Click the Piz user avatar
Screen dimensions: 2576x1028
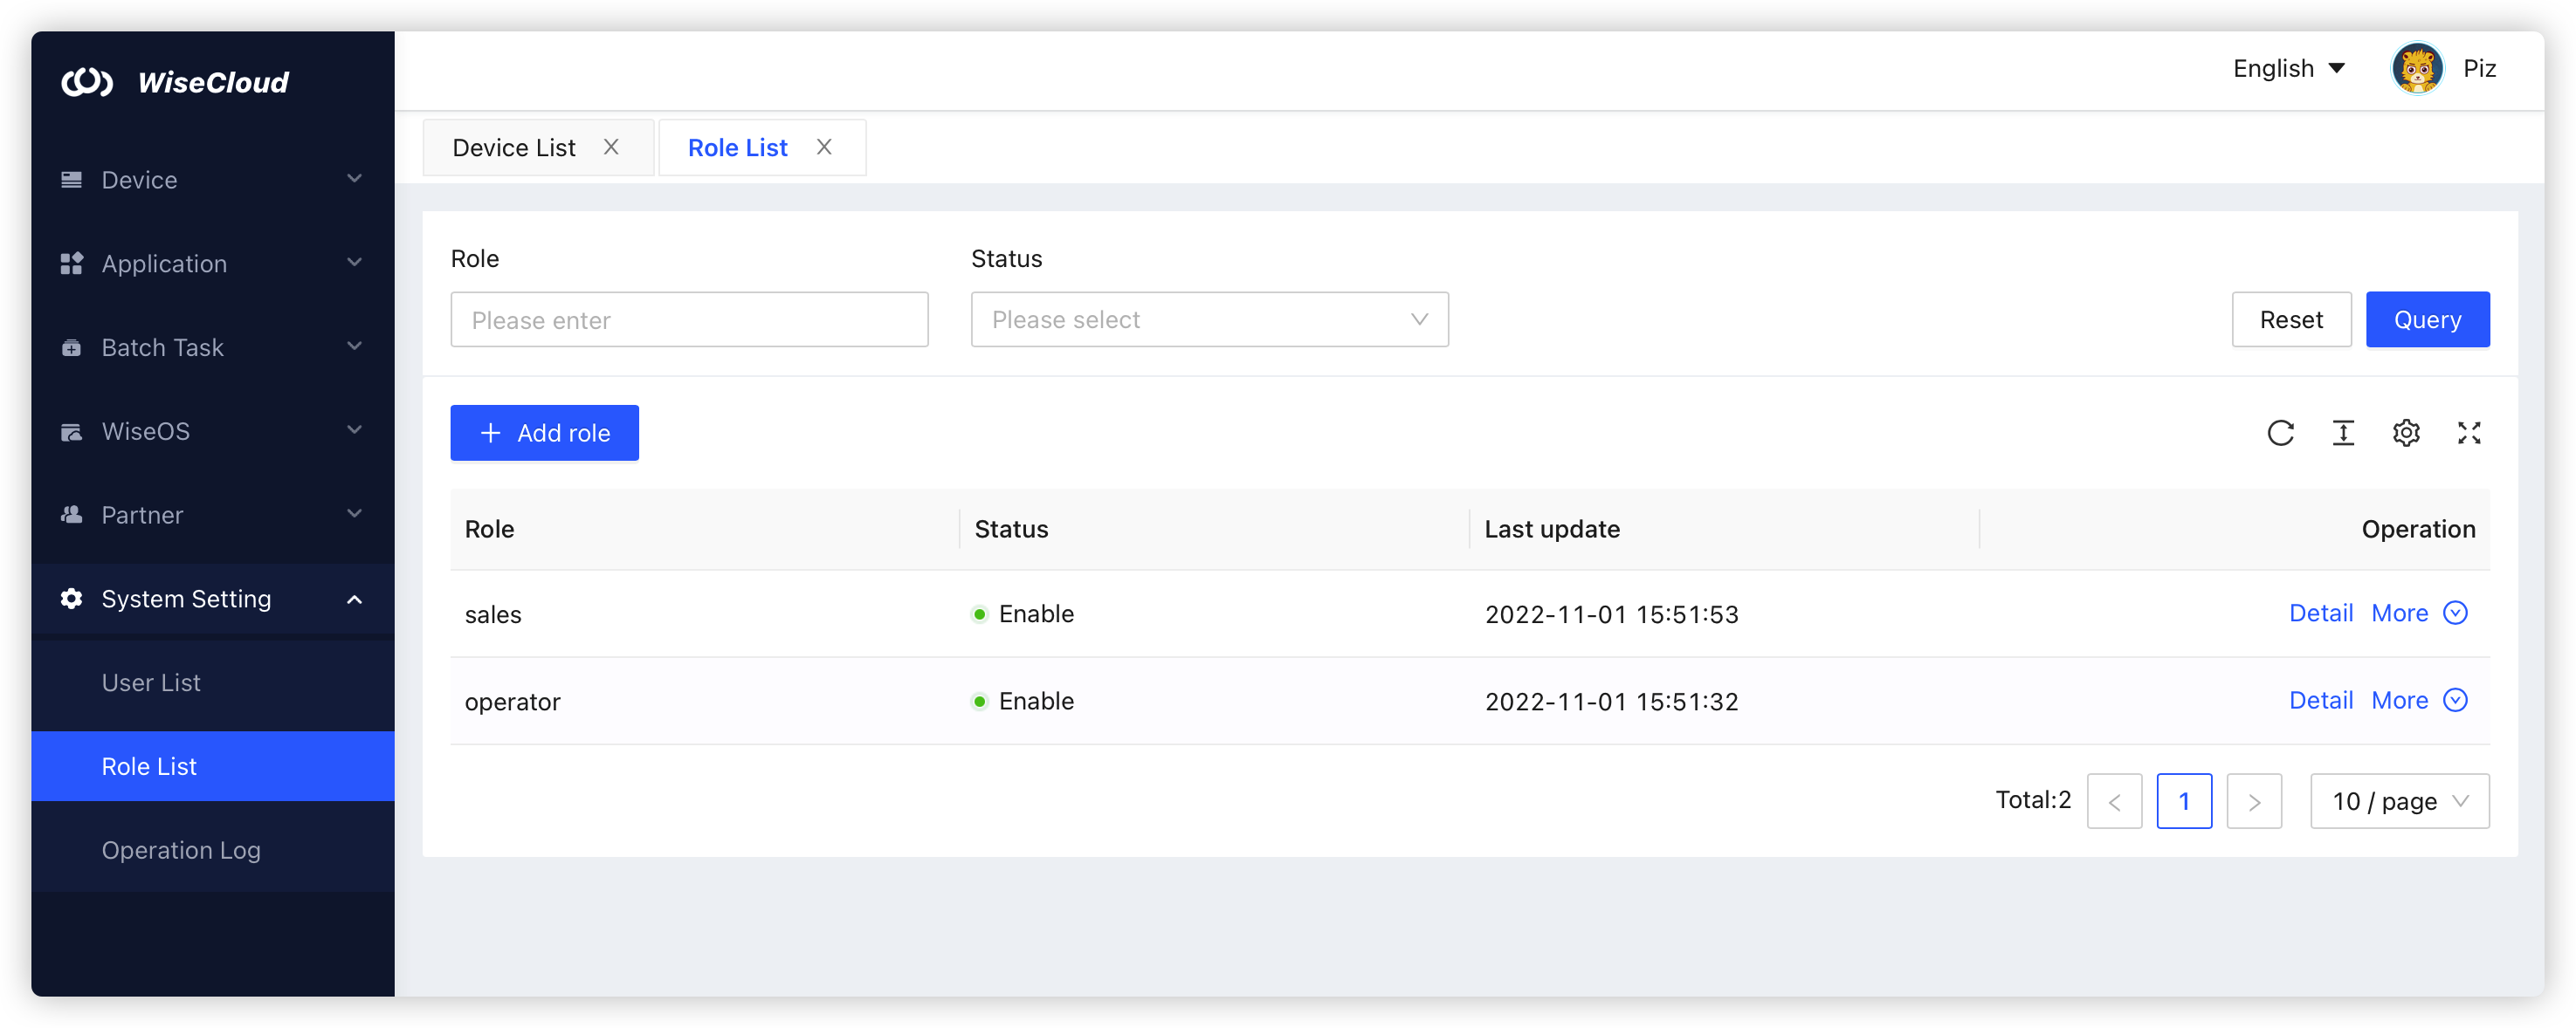coord(2417,69)
